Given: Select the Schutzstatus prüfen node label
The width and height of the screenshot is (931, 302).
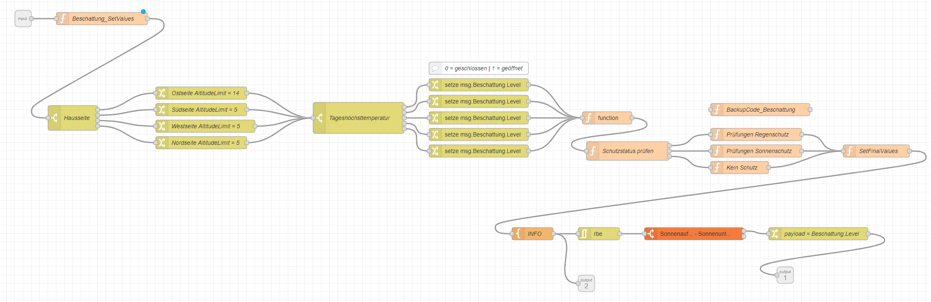Looking at the screenshot, I should [628, 151].
